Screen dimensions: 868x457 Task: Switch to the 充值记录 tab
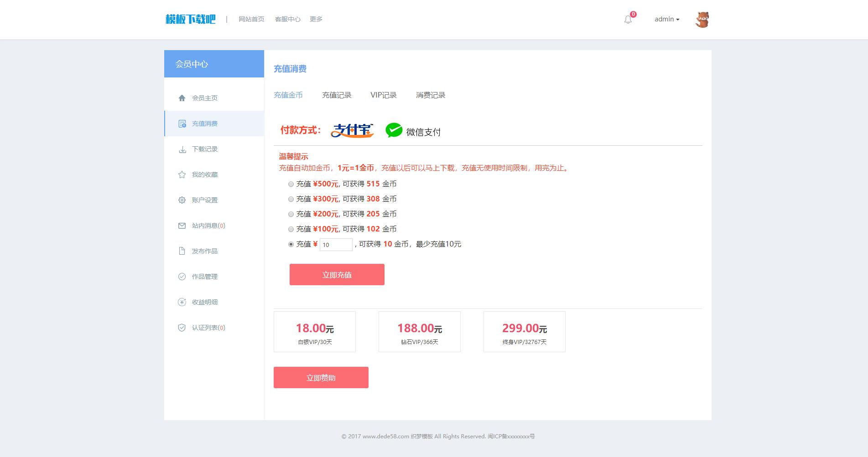tap(337, 95)
